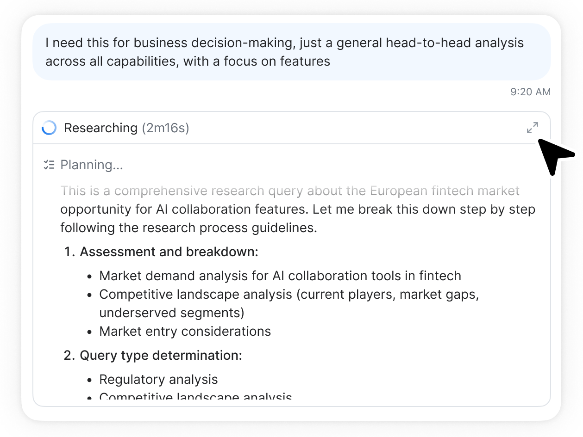Click the 2m16s elapsed time indicator
The image size is (583, 437).
click(165, 128)
